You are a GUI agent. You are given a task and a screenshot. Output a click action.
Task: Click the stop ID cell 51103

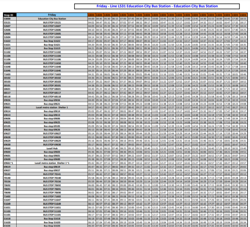(7, 211)
